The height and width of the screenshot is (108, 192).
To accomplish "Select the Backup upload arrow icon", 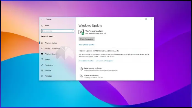I will (42, 59).
